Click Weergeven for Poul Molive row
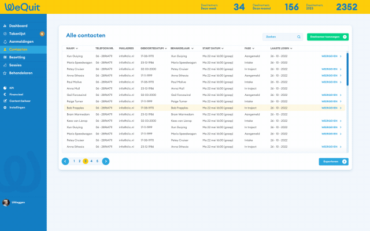This screenshot has height=231, width=370. [331, 82]
